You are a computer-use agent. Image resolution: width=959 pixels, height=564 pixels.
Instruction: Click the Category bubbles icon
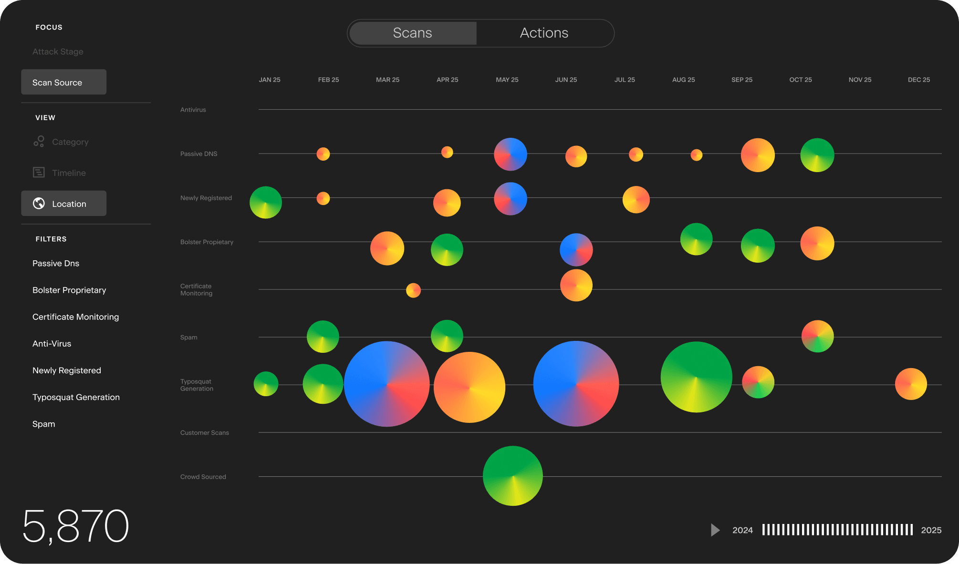39,142
